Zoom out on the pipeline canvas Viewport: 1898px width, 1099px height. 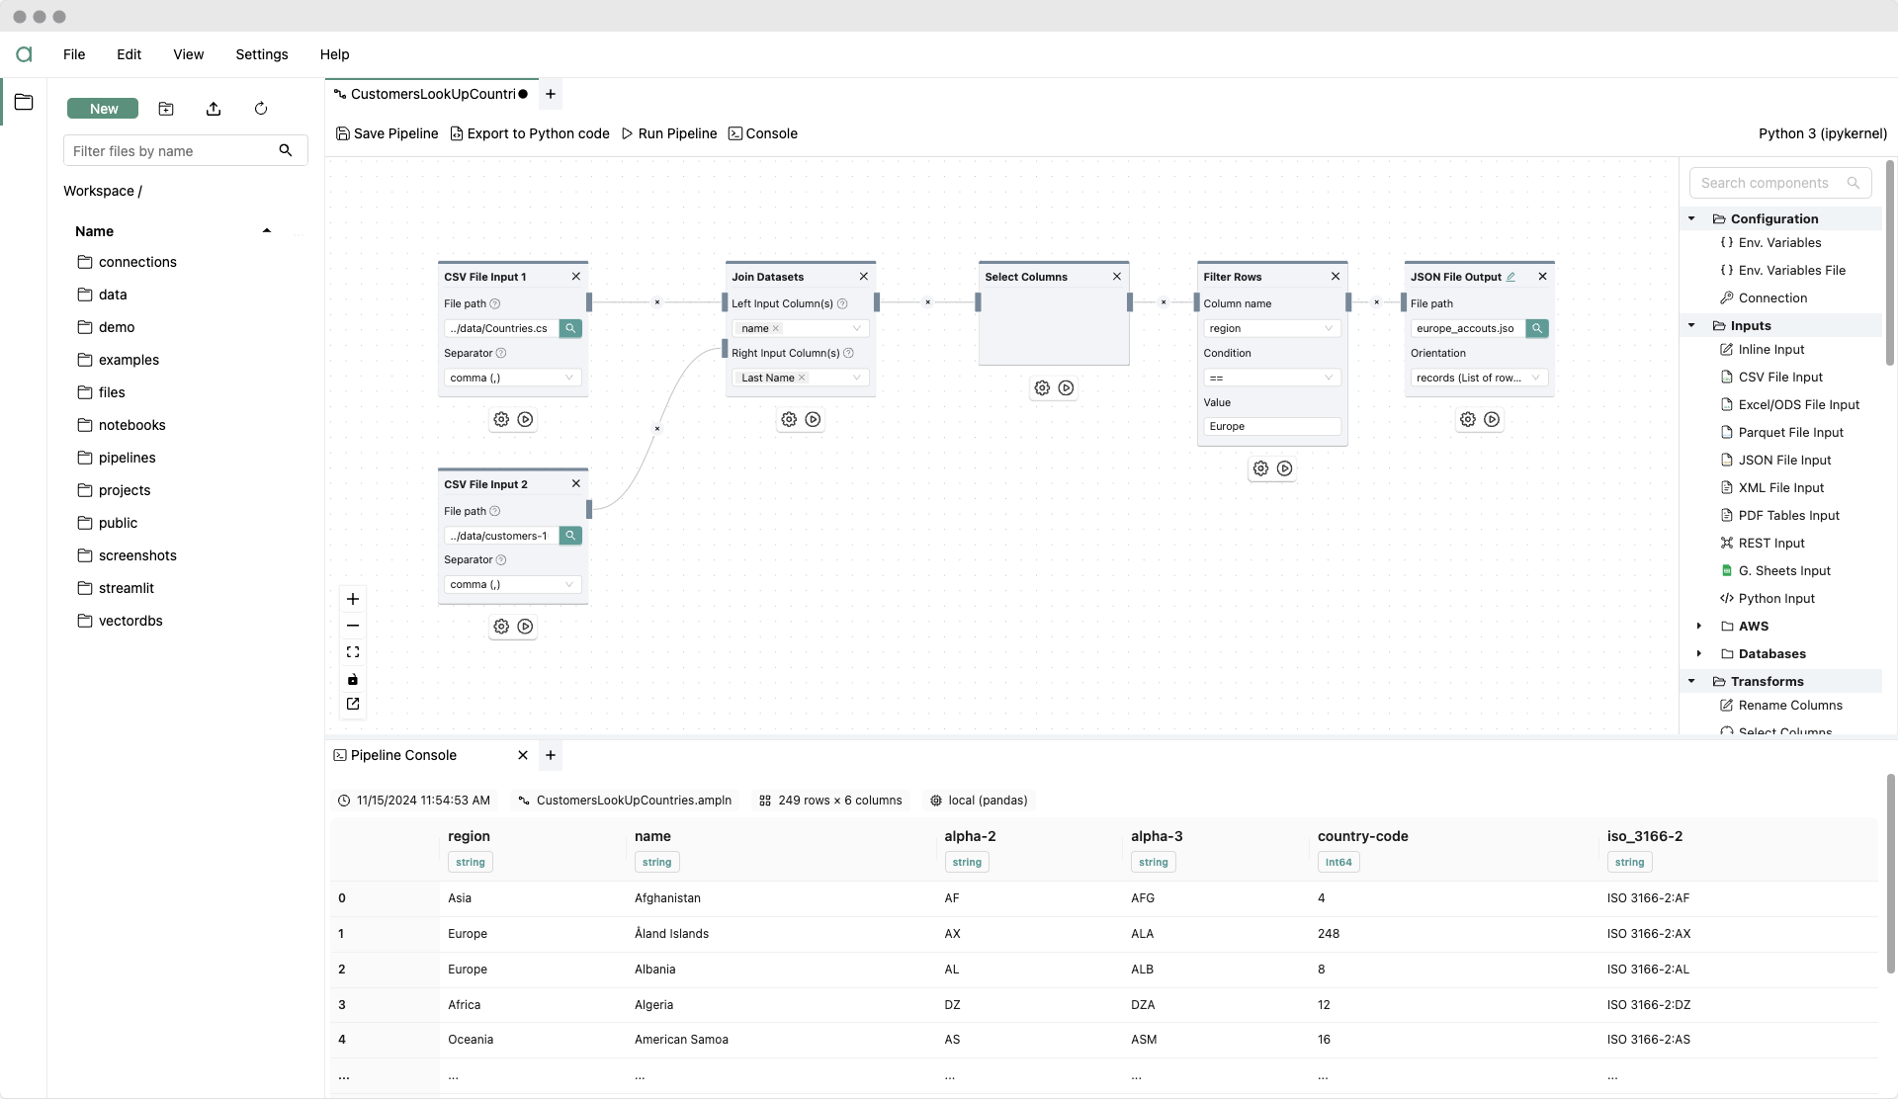click(353, 626)
